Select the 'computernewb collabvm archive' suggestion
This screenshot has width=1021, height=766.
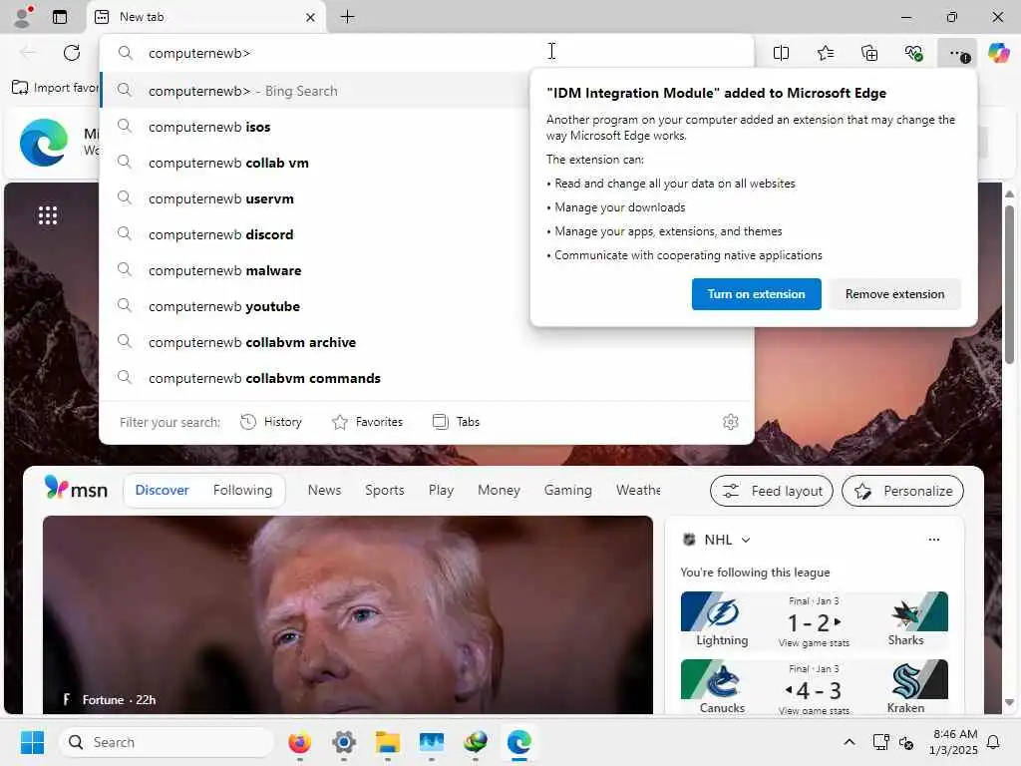coord(427,342)
